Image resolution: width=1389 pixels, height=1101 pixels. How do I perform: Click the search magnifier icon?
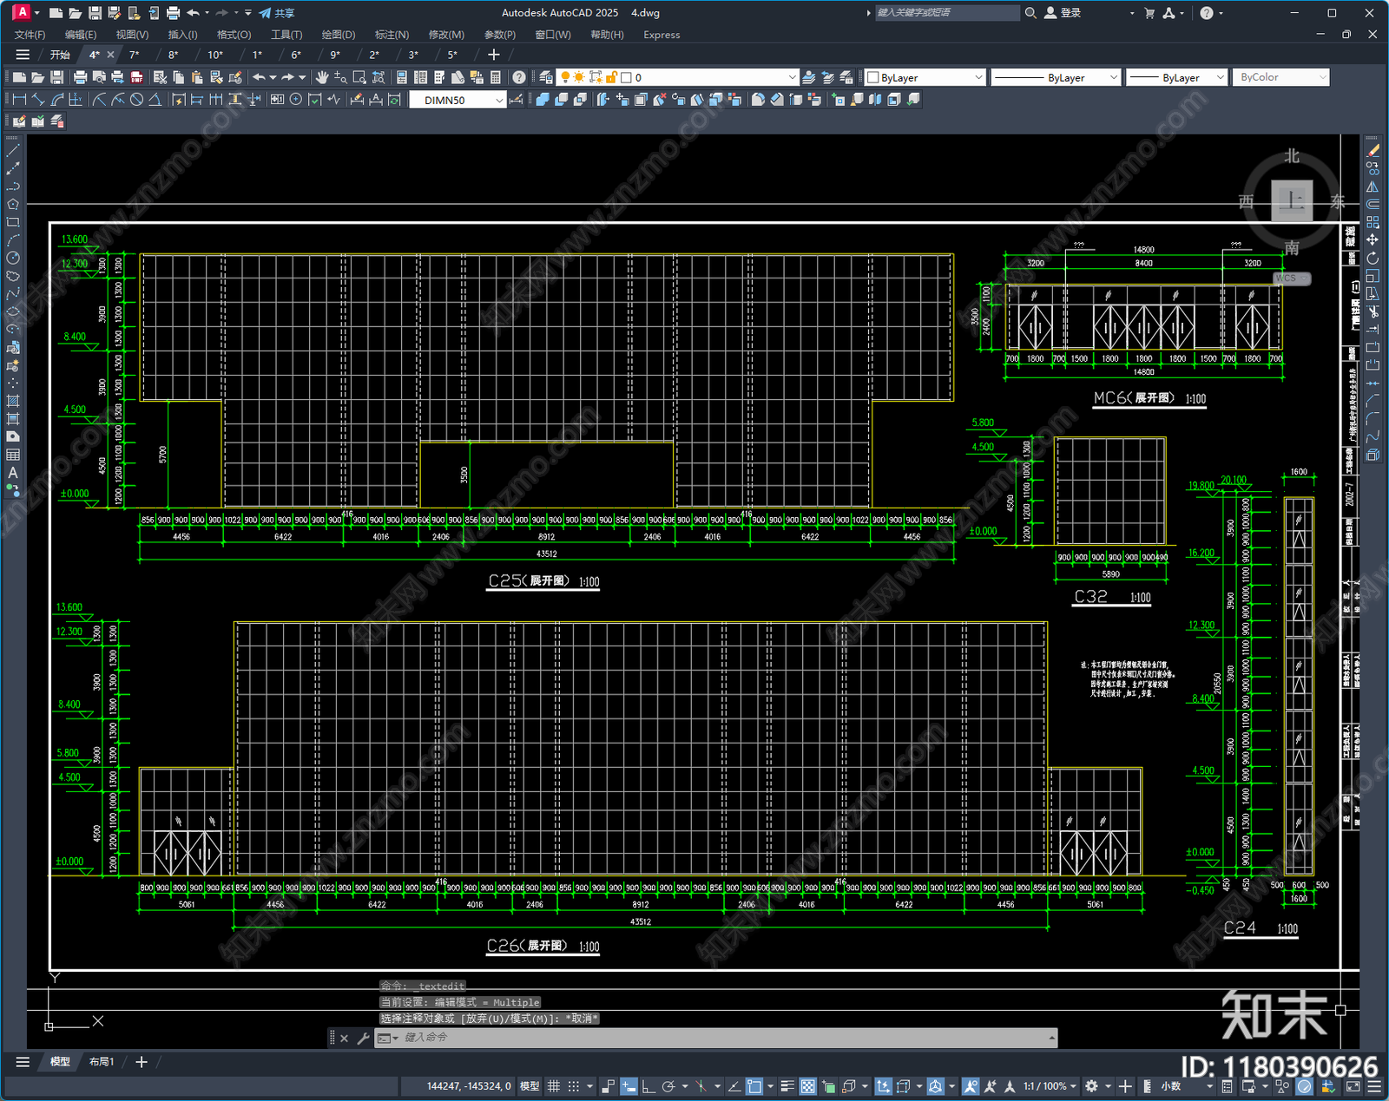point(1030,13)
